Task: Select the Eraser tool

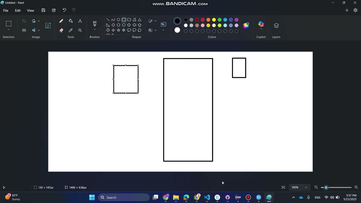Action: [61, 30]
